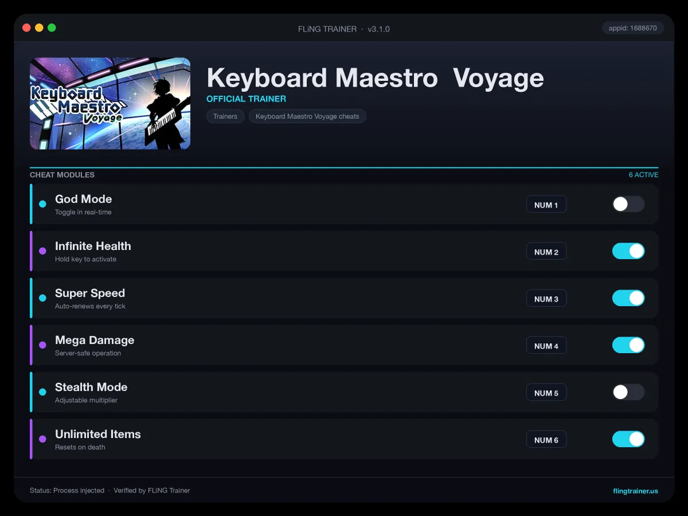
Task: Click the purple dot beside Infinite Health
Action: [x=42, y=251]
